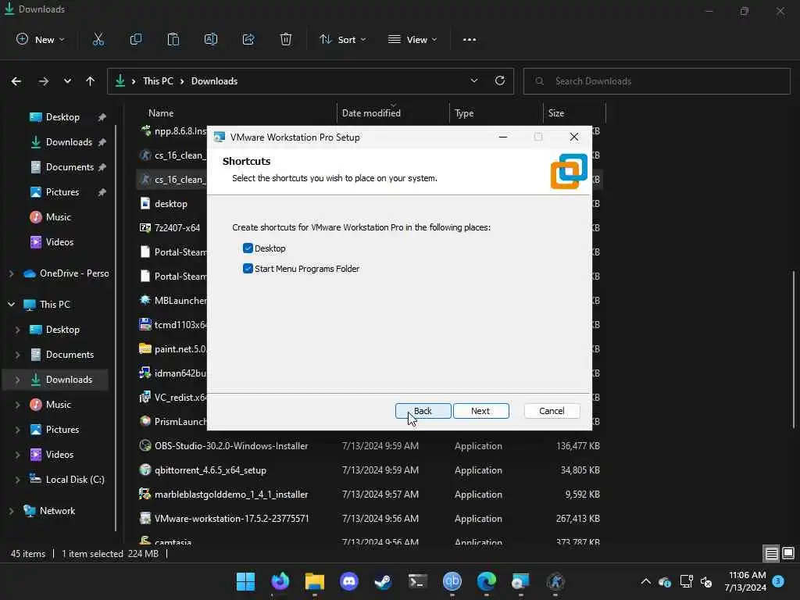Open Steam from the taskbar
This screenshot has width=800, height=600.
coord(383,581)
